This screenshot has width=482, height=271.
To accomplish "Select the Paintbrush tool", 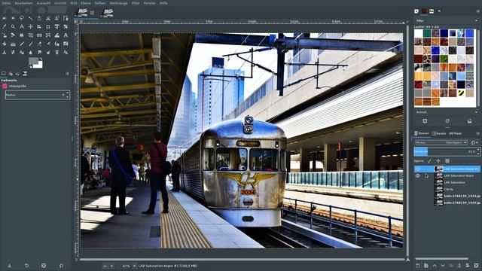I will point(30,44).
